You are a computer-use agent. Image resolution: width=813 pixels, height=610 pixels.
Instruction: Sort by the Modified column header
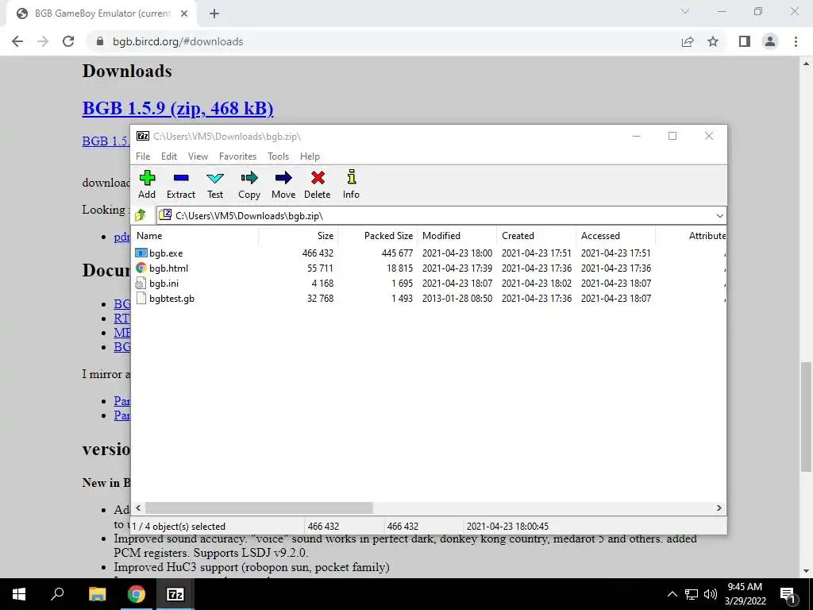tap(457, 235)
